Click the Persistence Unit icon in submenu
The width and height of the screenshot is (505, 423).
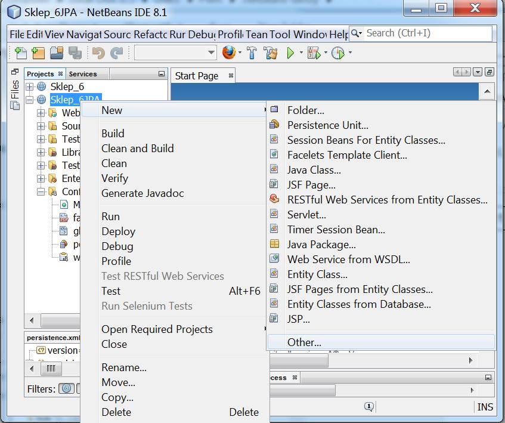coord(274,124)
